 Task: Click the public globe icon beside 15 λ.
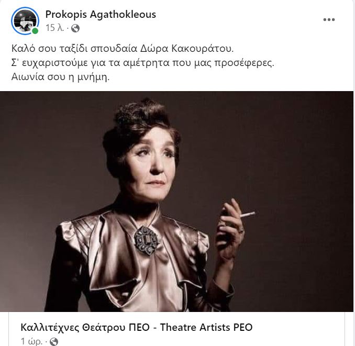[x=75, y=28]
